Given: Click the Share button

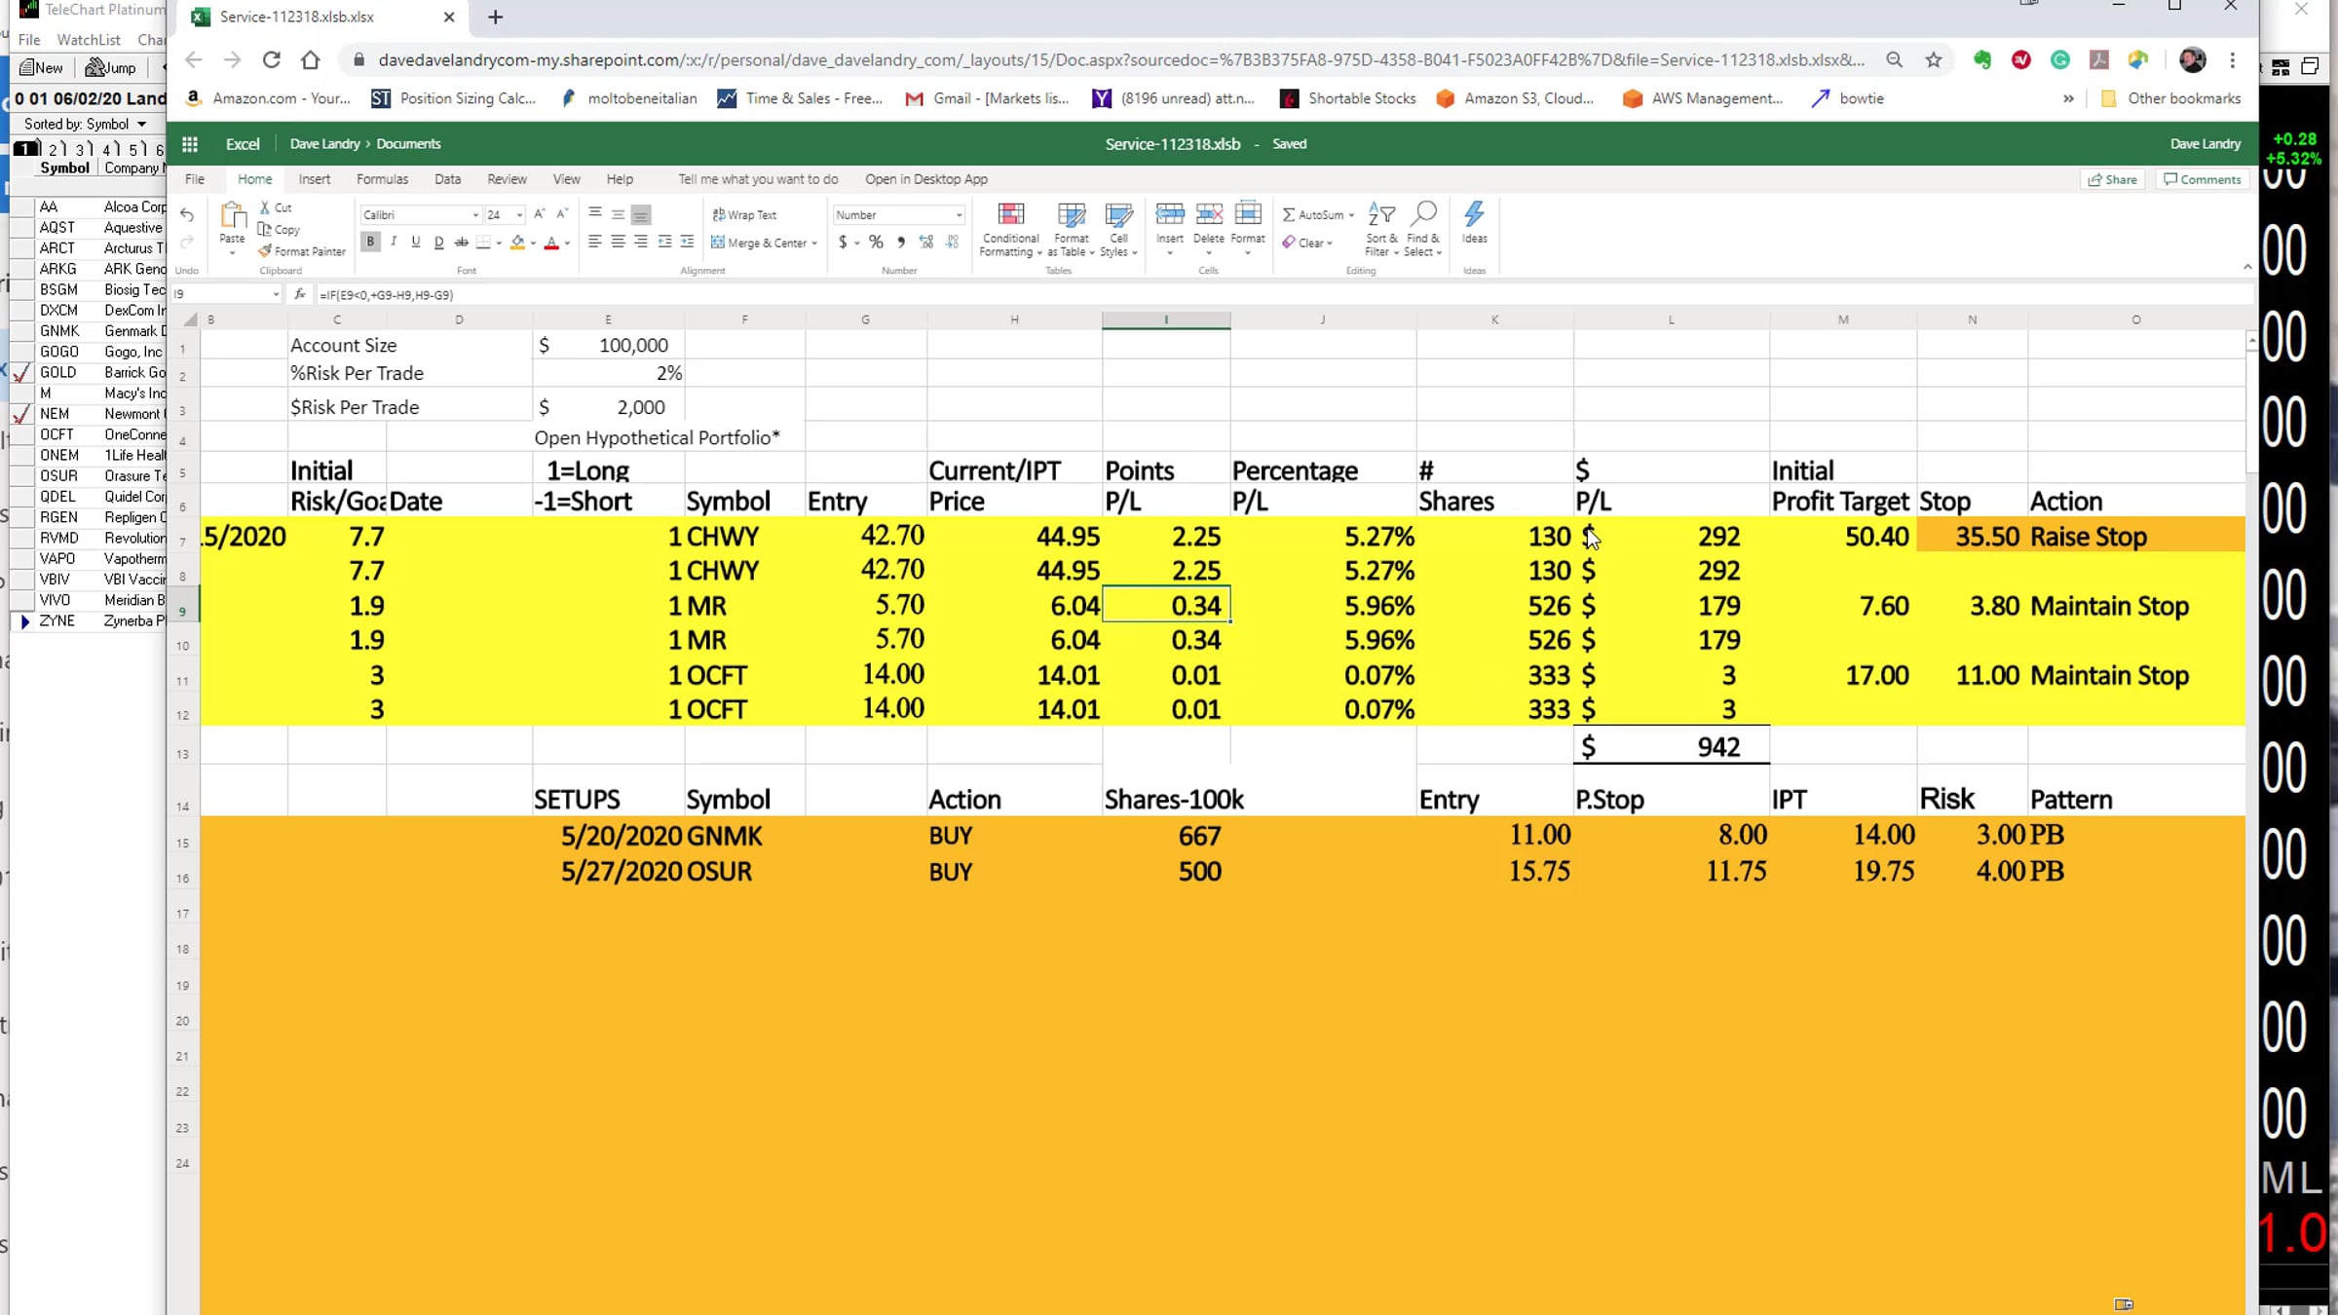Looking at the screenshot, I should [x=2113, y=179].
